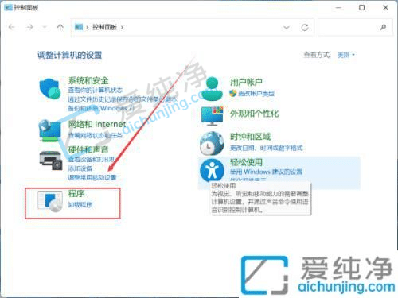398x298 pixels.
Task: Click the 添加设备 link
Action: click(80, 168)
